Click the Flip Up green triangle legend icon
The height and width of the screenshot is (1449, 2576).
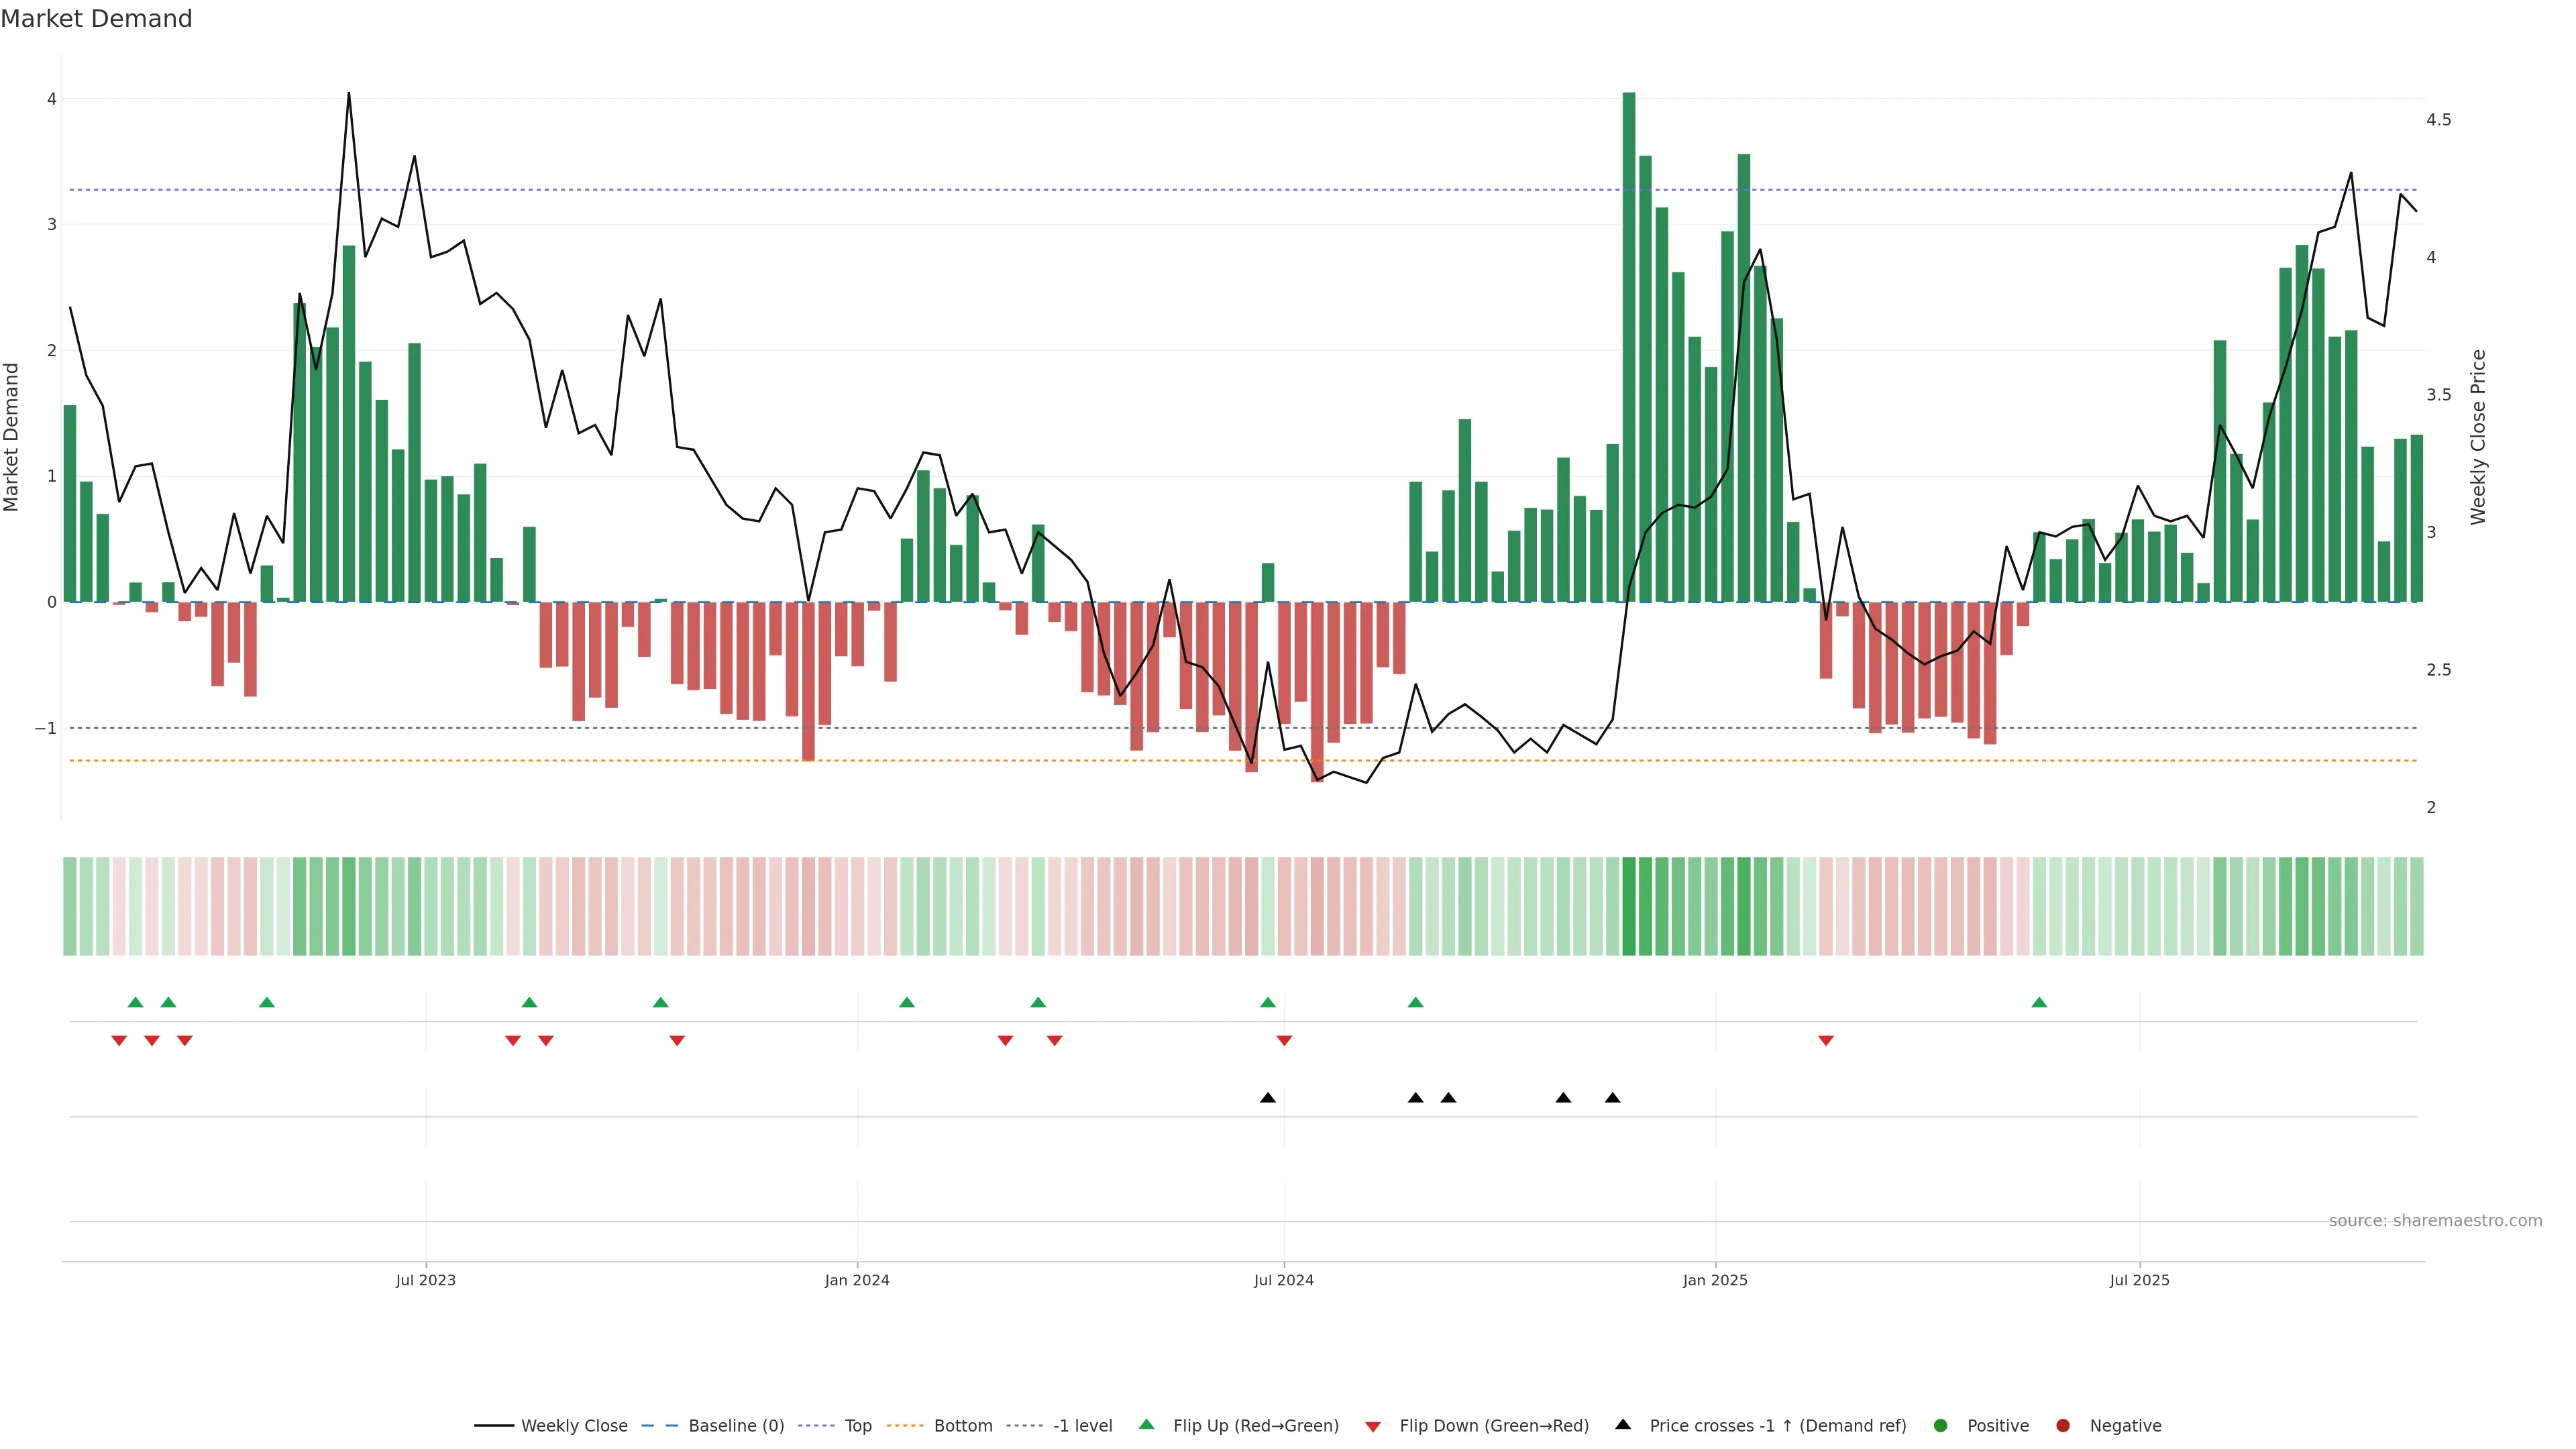1146,1424
